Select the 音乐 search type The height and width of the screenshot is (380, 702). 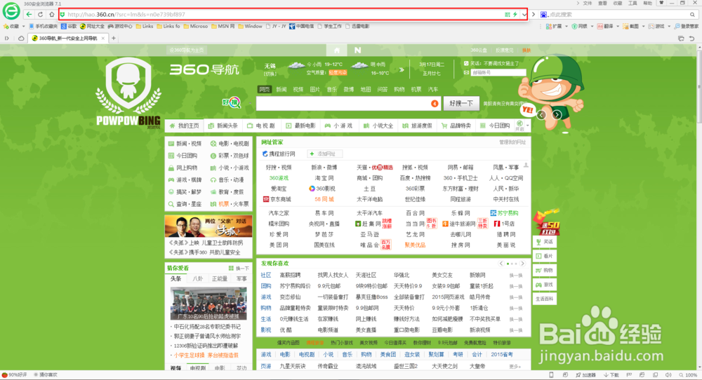(x=332, y=90)
